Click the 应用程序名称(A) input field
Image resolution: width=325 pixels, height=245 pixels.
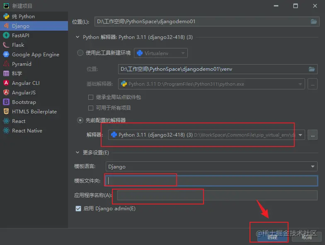(217, 195)
